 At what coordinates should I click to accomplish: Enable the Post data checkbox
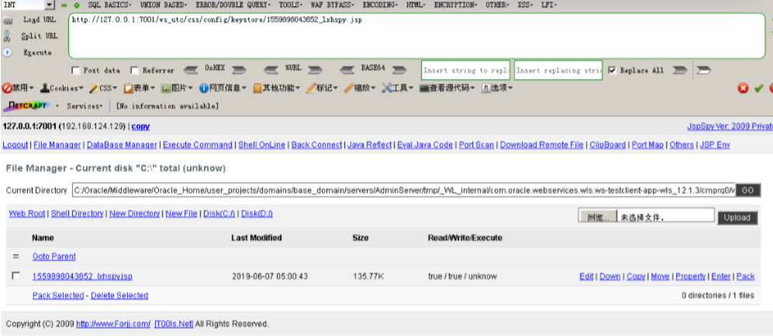point(75,70)
